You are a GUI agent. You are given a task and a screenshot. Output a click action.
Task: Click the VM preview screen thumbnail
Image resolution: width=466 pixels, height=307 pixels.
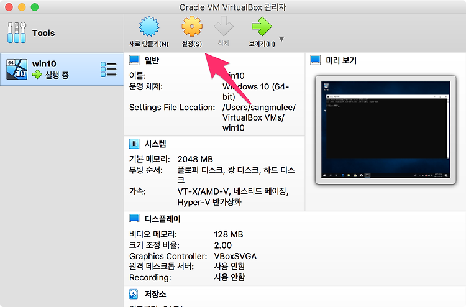click(385, 130)
